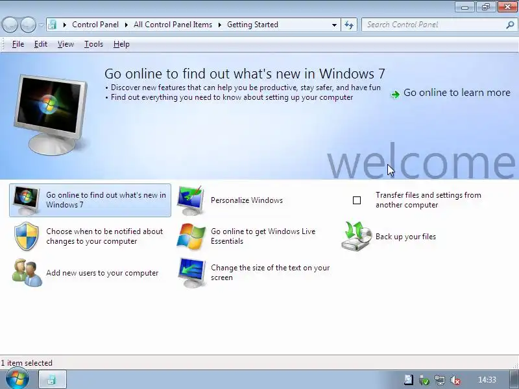Open the Tools menu

point(93,44)
